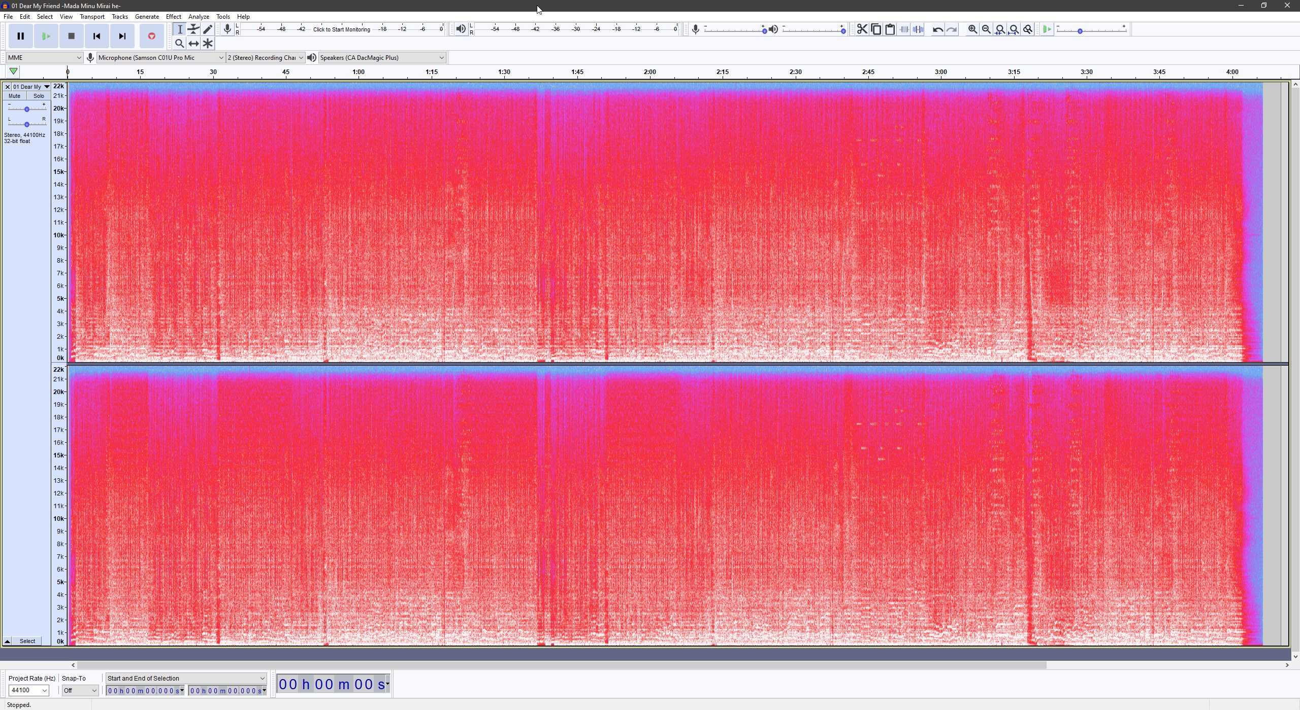Select the Multi-Tool asterisk icon
This screenshot has height=710, width=1300.
pyautogui.click(x=208, y=44)
